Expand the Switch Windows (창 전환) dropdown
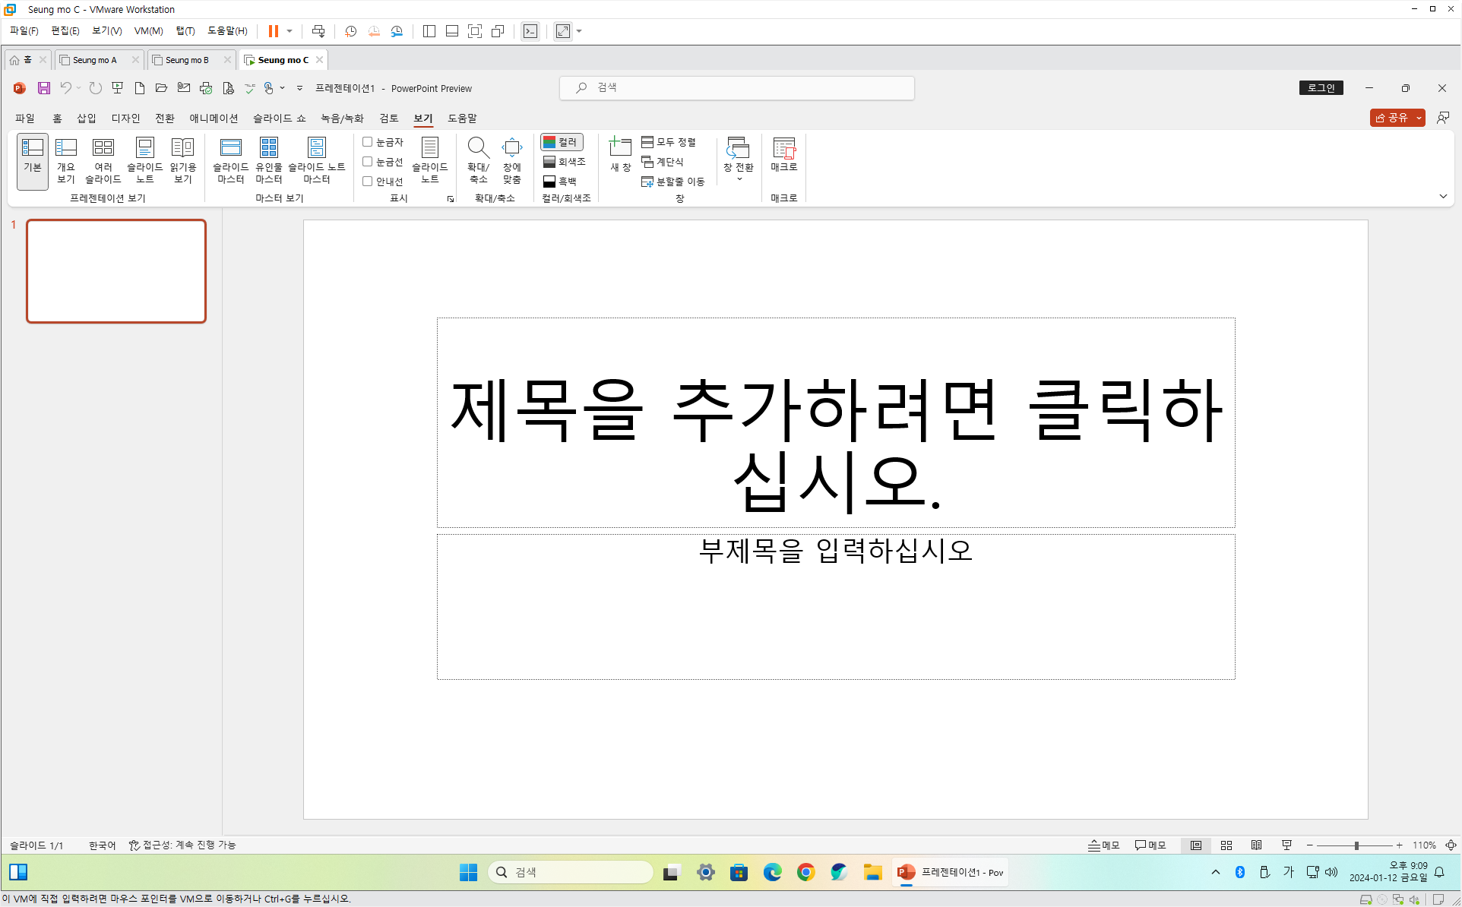Viewport: 1462px width, 907px height. (739, 179)
